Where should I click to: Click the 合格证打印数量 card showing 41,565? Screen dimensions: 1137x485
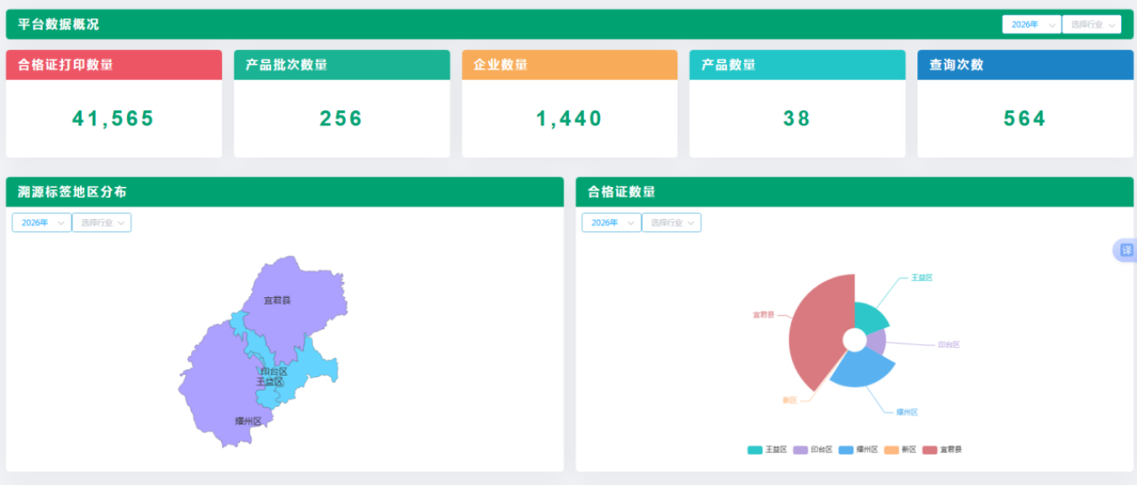click(114, 118)
